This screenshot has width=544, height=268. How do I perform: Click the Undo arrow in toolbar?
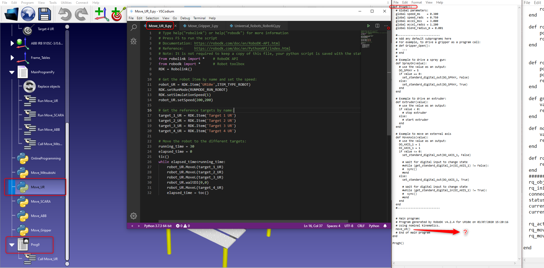(65, 14)
